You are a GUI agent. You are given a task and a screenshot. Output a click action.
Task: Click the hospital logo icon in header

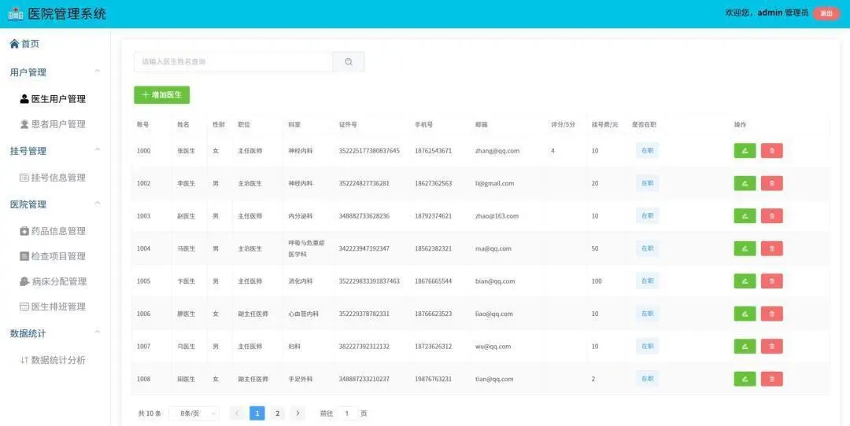15,13
